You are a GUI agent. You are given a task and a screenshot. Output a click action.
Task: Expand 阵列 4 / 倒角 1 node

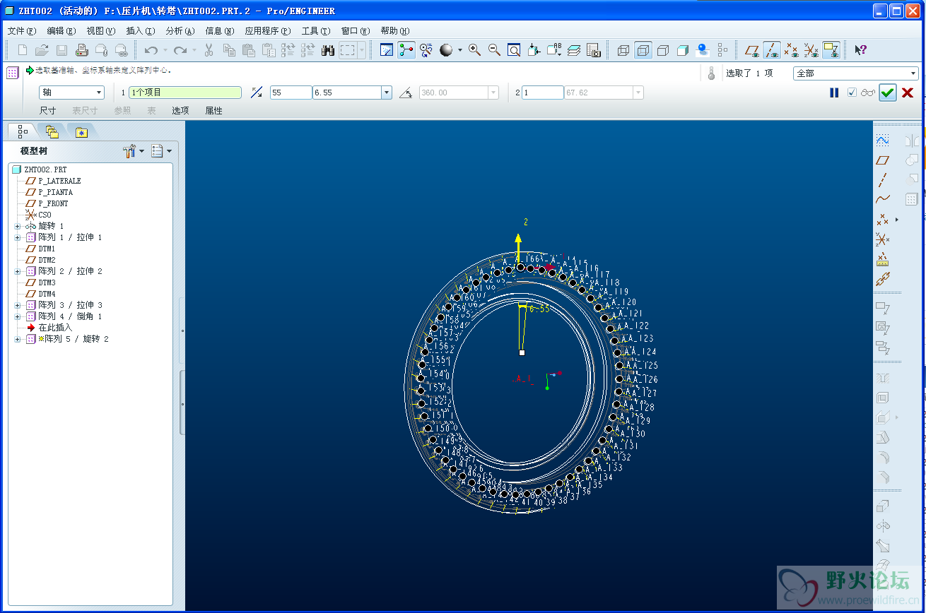[x=18, y=316]
